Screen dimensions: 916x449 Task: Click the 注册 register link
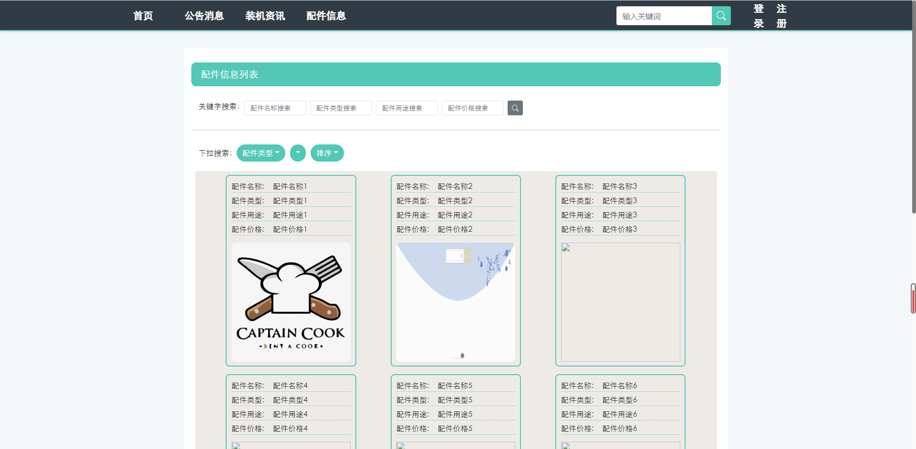(781, 15)
